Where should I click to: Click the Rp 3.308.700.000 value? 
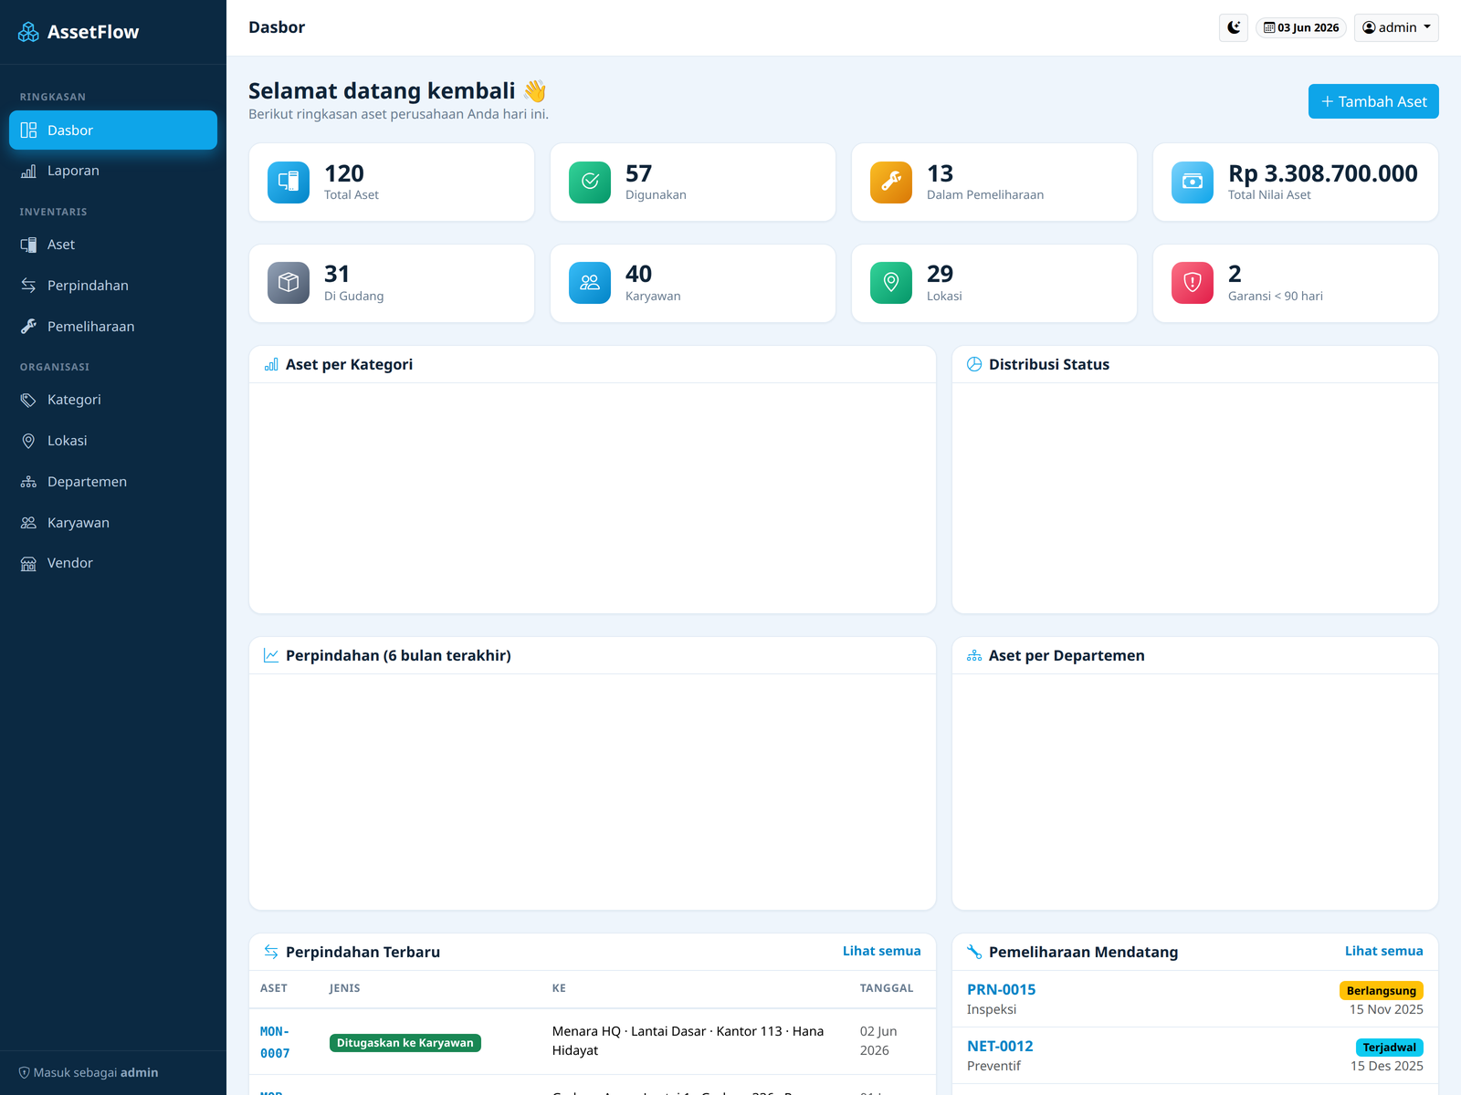click(x=1323, y=173)
